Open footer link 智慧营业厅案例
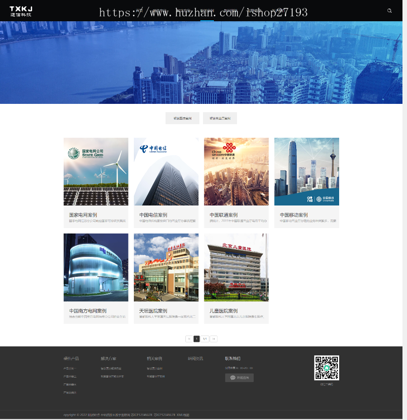This screenshot has height=420, width=407. pyautogui.click(x=156, y=376)
